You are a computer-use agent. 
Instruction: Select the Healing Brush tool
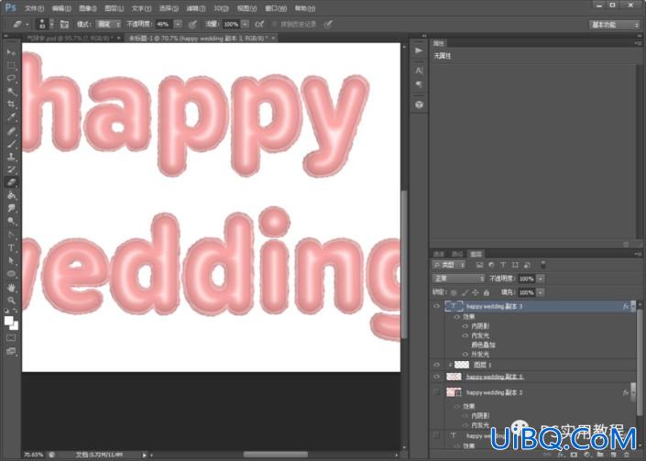coord(11,131)
